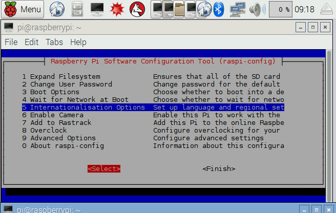Select 1 Expand Filesystem
The image size is (336, 213).
tap(153, 76)
